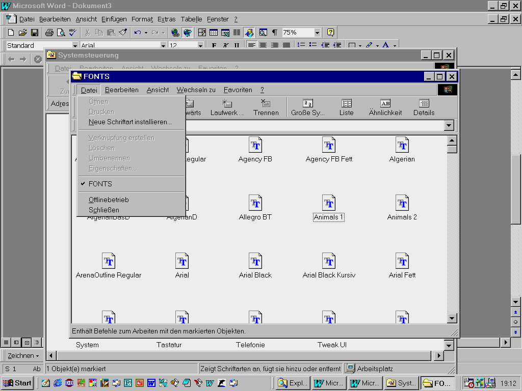Click the Trennen toolbar button
Screen dimensions: 522x391
[x=266, y=107]
